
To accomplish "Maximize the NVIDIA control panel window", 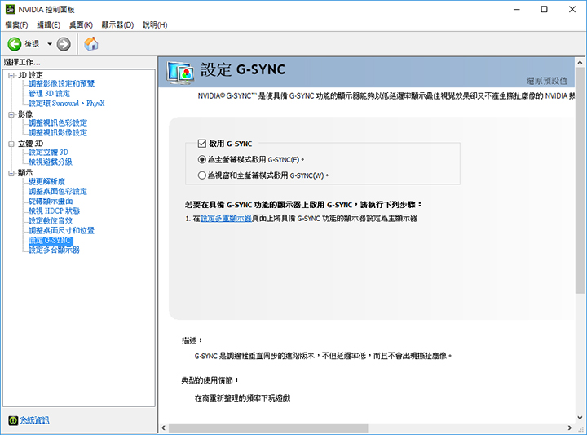I will point(545,9).
